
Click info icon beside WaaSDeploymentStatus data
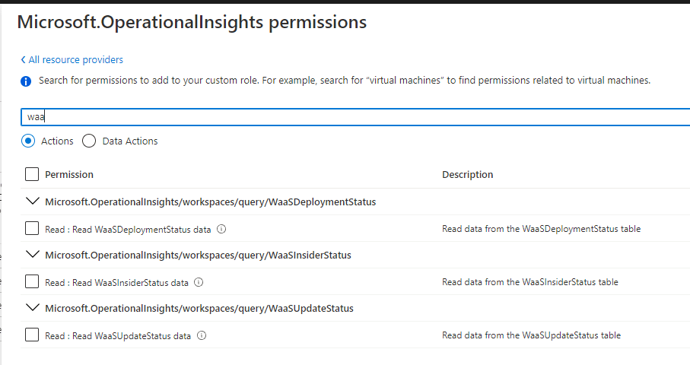tap(222, 229)
